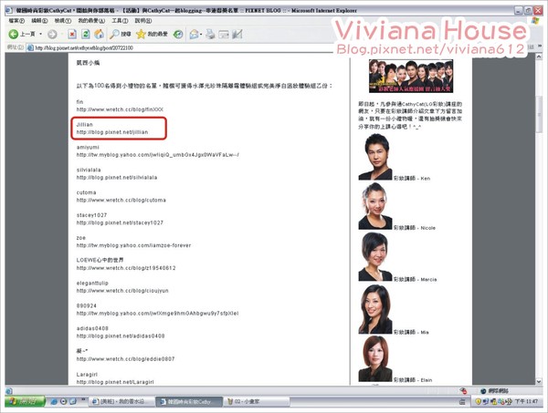The height and width of the screenshot is (413, 548).
Task: Click the yellow security shield tray icon
Action: (x=479, y=402)
